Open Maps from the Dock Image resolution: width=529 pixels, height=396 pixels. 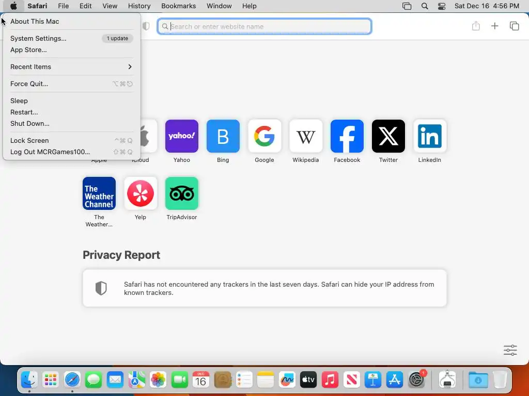click(136, 380)
